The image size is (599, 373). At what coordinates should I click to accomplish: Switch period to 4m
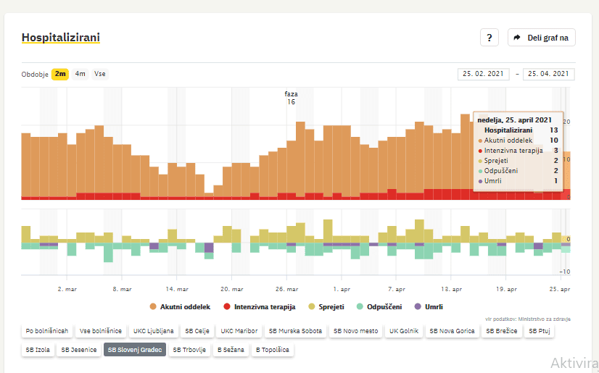[80, 74]
